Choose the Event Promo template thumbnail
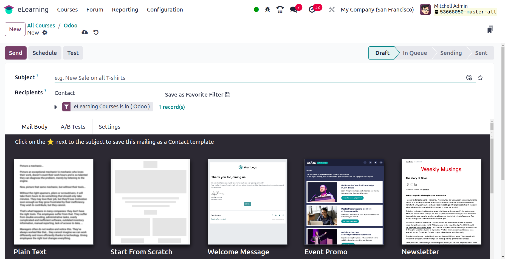The width and height of the screenshot is (505, 259). [x=344, y=202]
